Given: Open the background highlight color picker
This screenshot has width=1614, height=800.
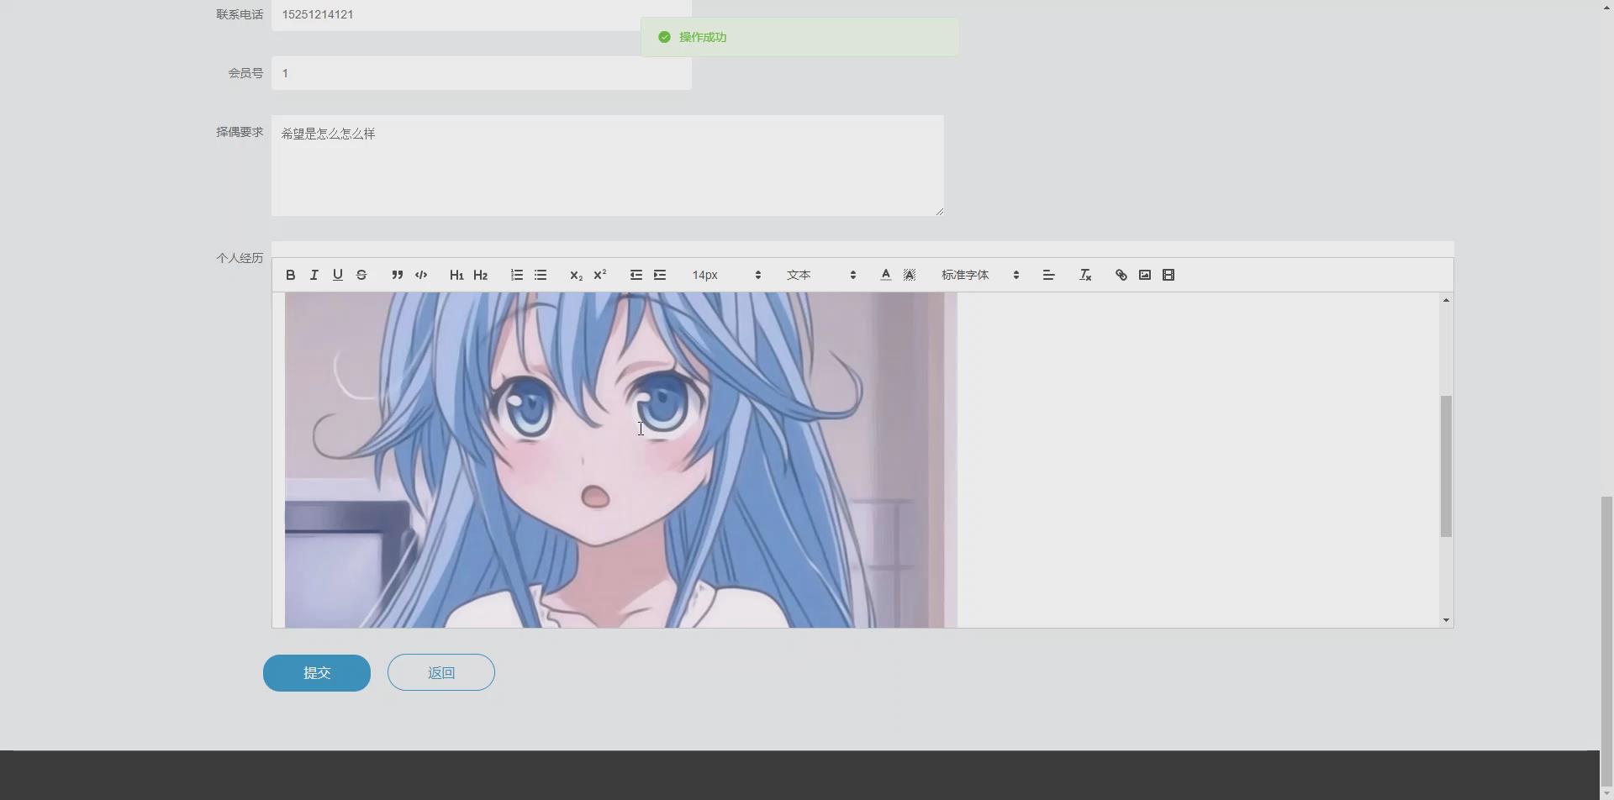Looking at the screenshot, I should click(909, 275).
